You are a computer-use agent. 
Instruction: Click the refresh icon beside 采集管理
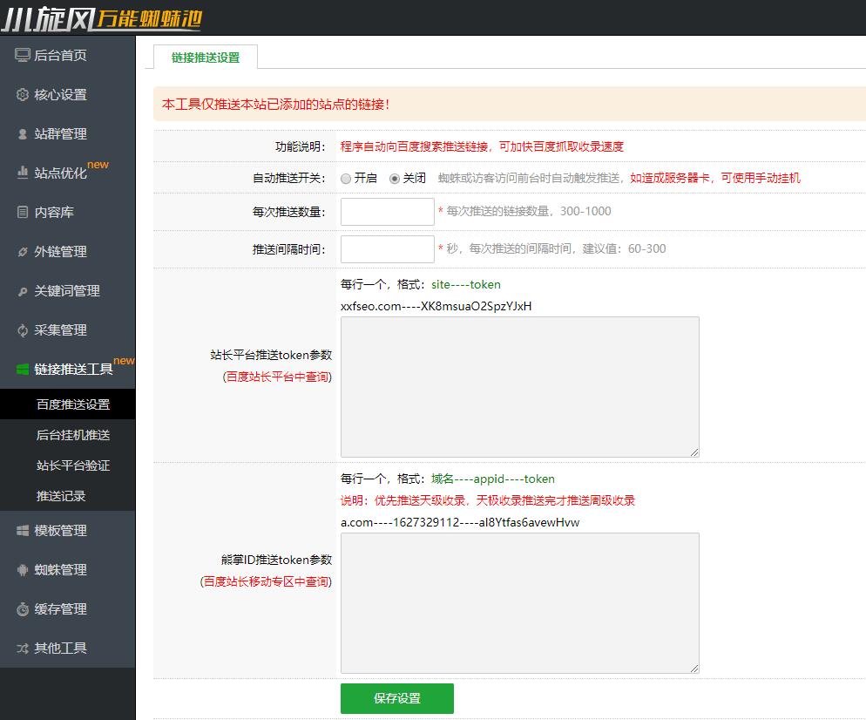click(x=22, y=330)
